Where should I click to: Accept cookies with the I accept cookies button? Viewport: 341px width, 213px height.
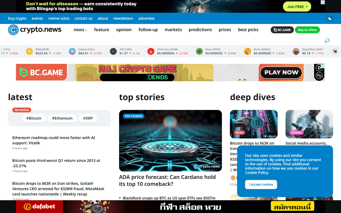[261, 185]
